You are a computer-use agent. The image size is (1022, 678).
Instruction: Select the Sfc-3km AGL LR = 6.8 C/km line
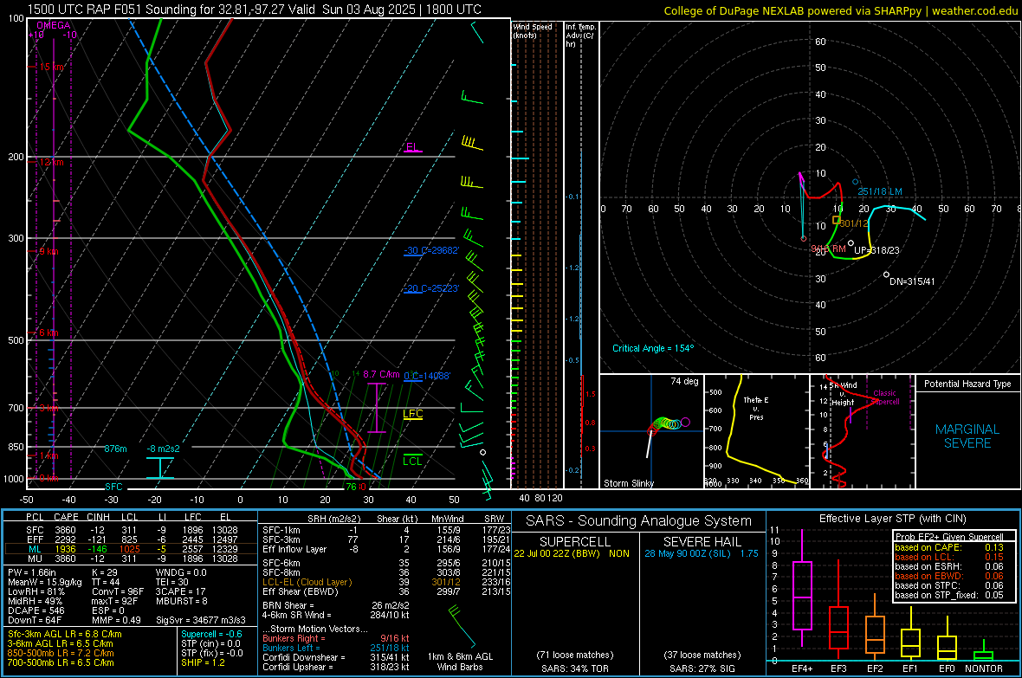point(65,634)
